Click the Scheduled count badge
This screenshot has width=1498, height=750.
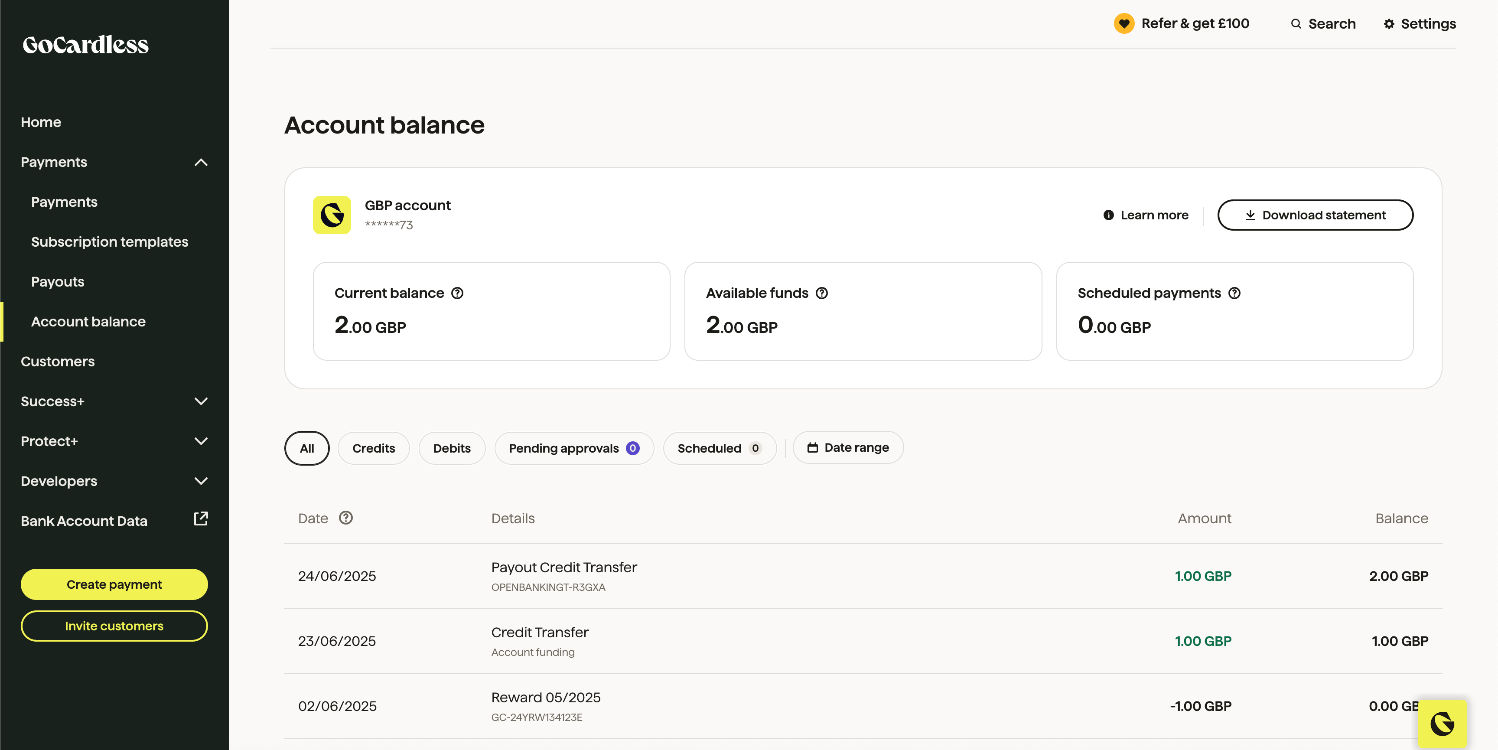click(x=755, y=448)
